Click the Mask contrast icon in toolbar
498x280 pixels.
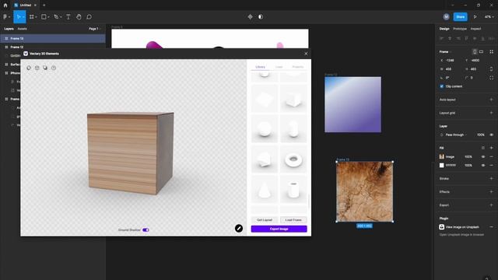coord(261,17)
